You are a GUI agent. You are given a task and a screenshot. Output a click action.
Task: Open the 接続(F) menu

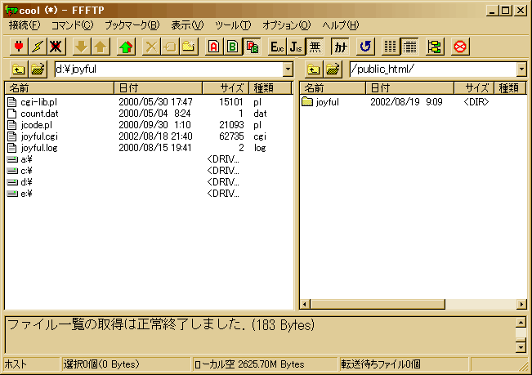point(24,25)
